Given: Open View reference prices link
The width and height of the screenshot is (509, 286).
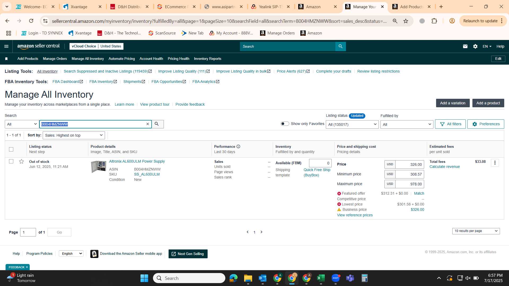Looking at the screenshot, I should click(x=355, y=215).
